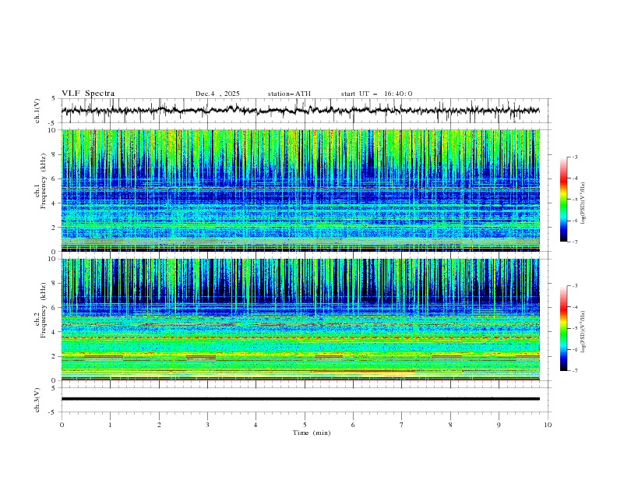Click time axis tick label "9"
Image resolution: width=617 pixels, height=477 pixels.
click(x=499, y=425)
